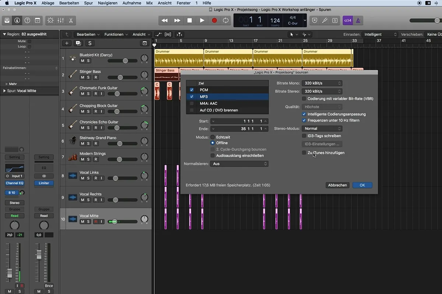The height and width of the screenshot is (294, 442).
Task: Click the Modern Strings track icon
Action: (x=73, y=157)
